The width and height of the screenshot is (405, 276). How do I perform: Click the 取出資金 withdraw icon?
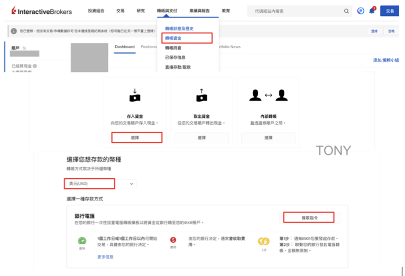point(201,95)
